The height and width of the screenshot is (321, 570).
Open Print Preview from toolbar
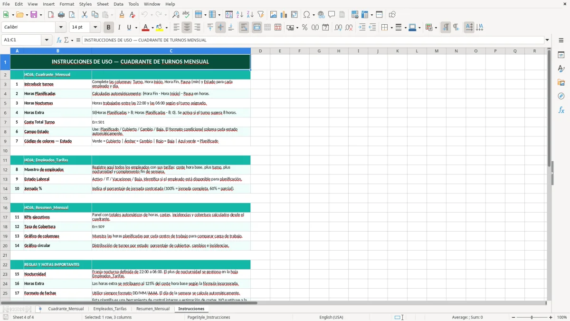71,15
